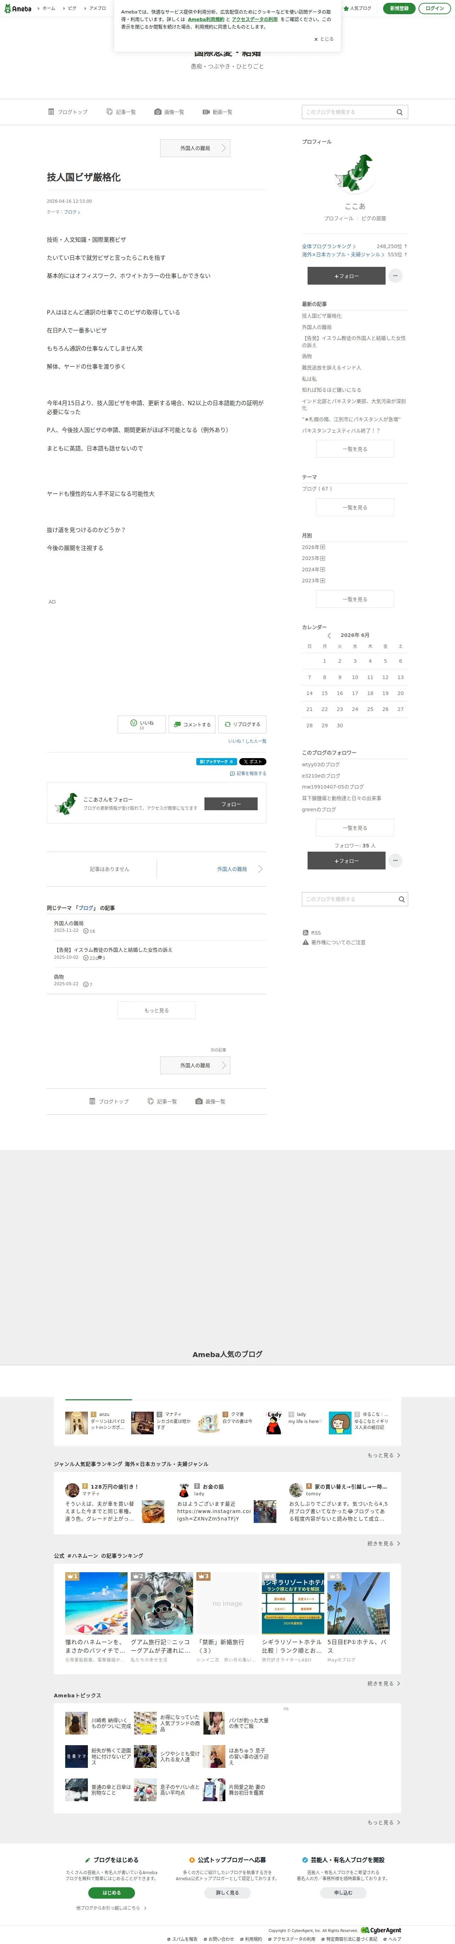Screen dimensions: 455x1944
Task: Click the green はじめる button
Action: [x=112, y=1893]
